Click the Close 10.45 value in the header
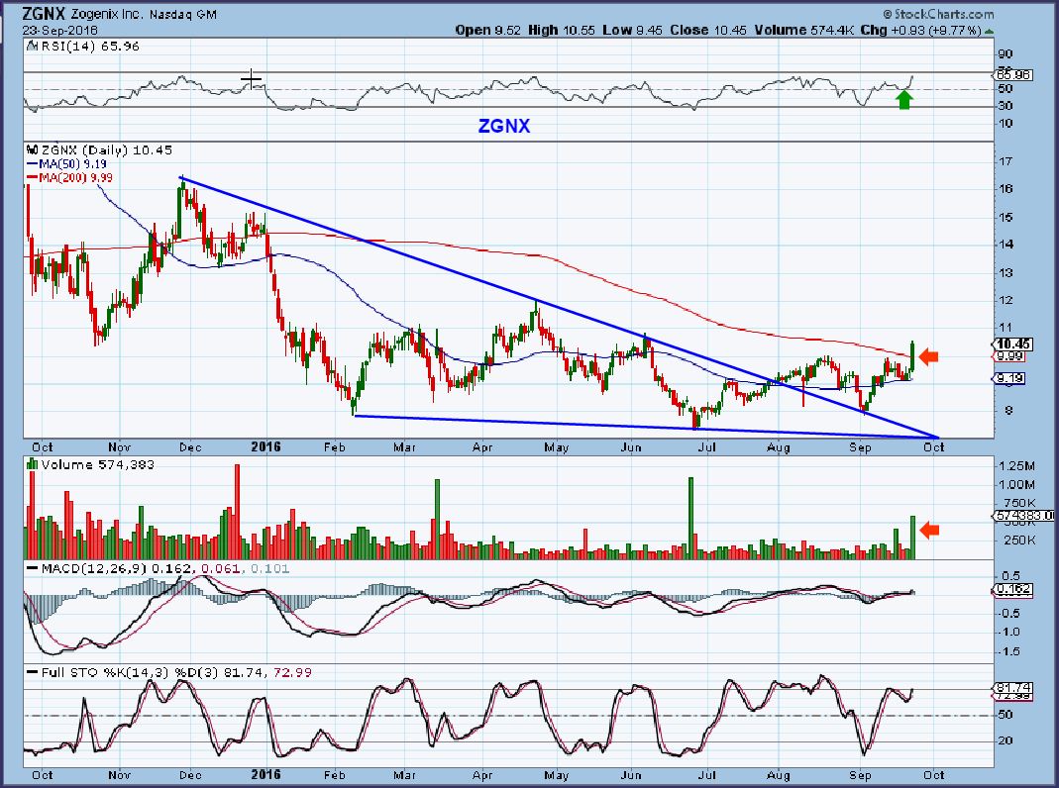Image resolution: width=1059 pixels, height=788 pixels. (x=707, y=30)
